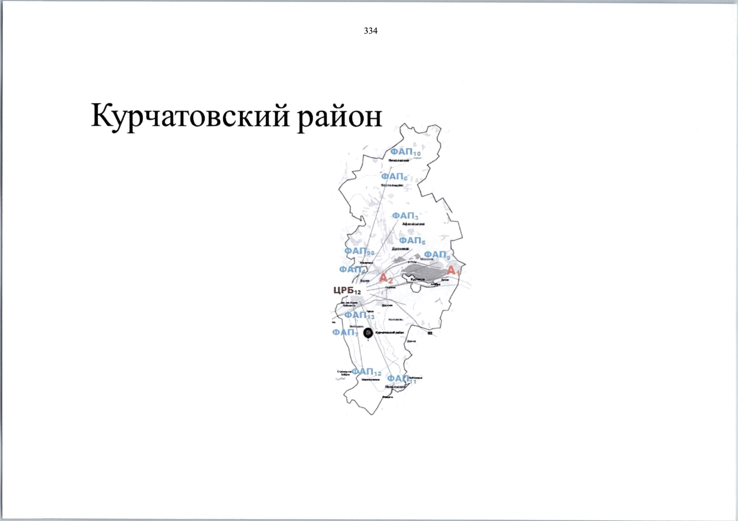Screen dimensions: 738x521
Task: Select the ФАП6 label near Костельцево
Action: [x=394, y=176]
